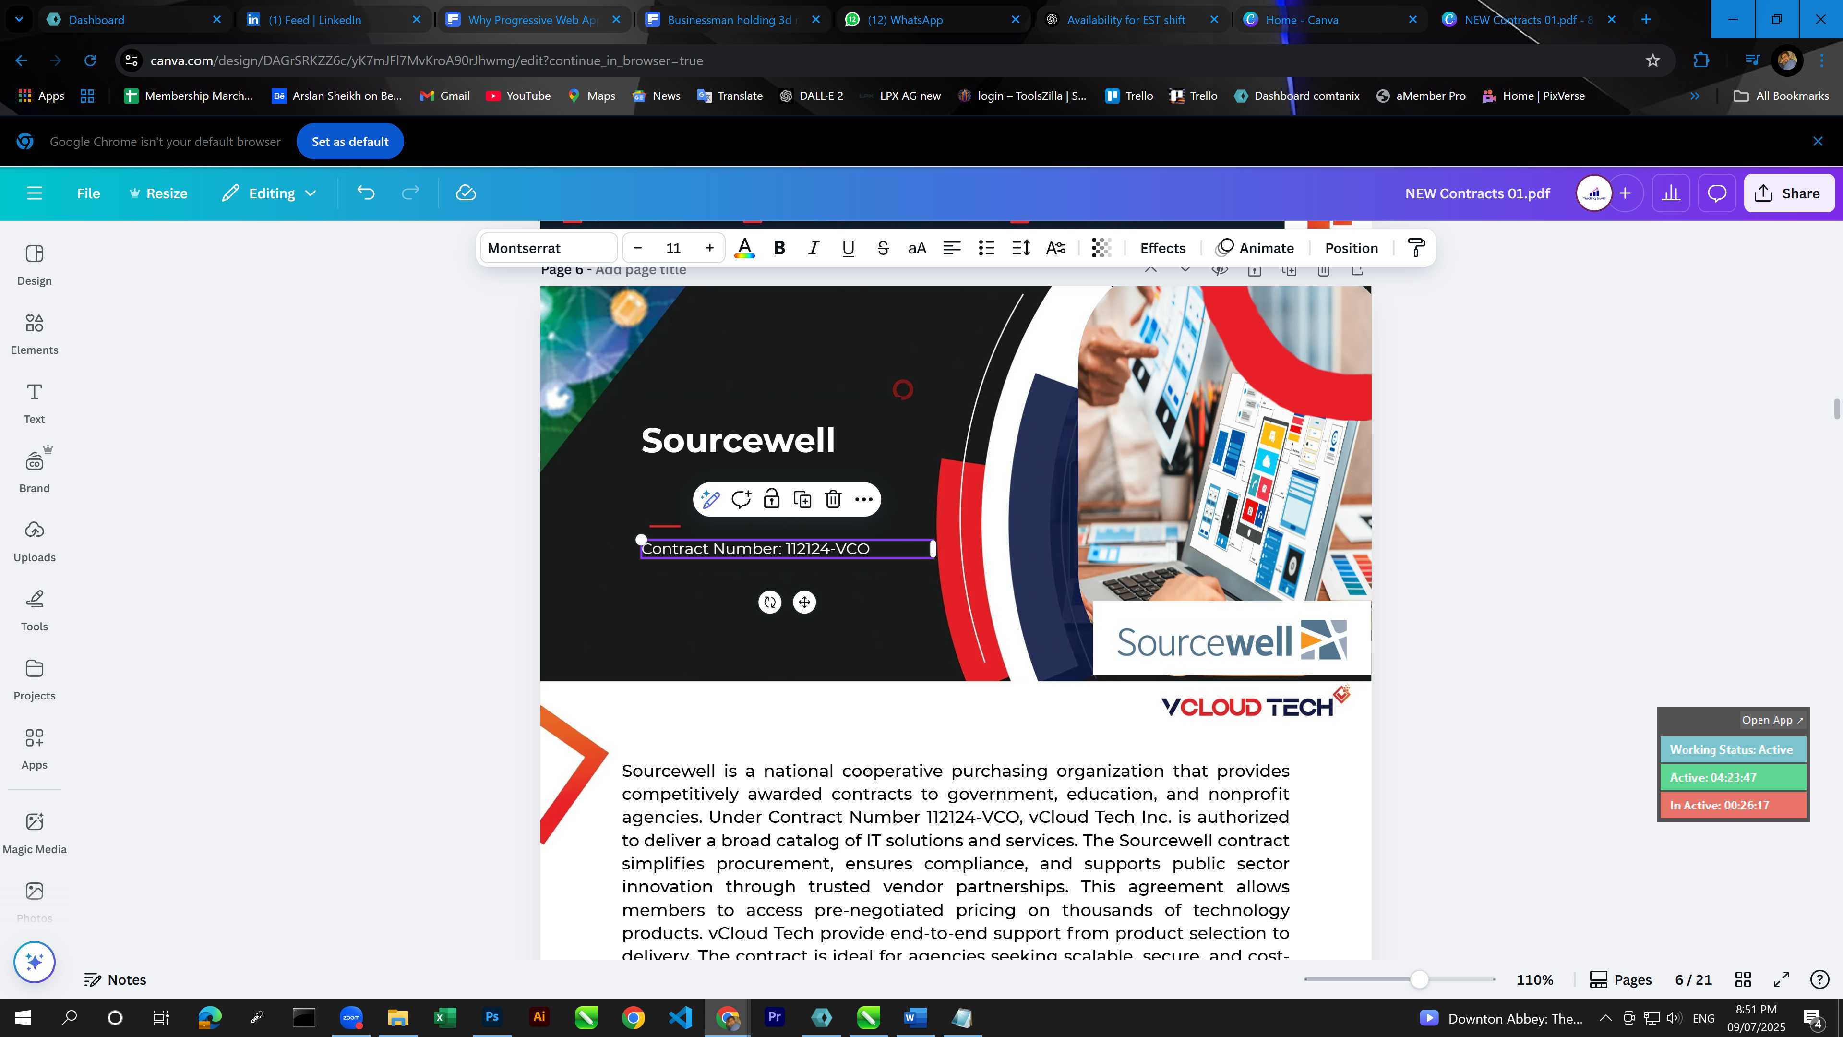Open the Apps panel in Canva sidebar
The height and width of the screenshot is (1037, 1843).
(x=35, y=749)
